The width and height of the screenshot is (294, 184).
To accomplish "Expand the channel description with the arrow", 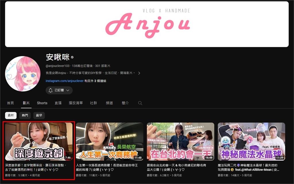I will (x=139, y=73).
